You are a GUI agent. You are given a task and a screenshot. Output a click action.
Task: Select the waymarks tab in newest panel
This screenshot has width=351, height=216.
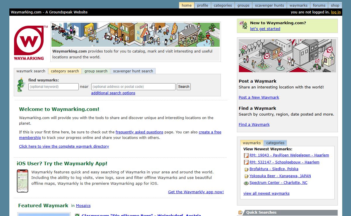(252, 143)
